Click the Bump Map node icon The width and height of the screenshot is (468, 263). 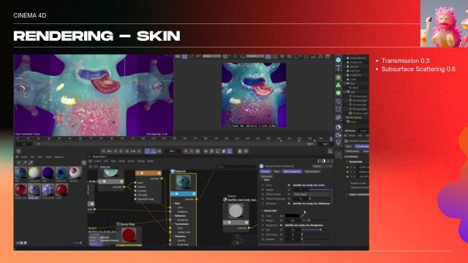118,224
